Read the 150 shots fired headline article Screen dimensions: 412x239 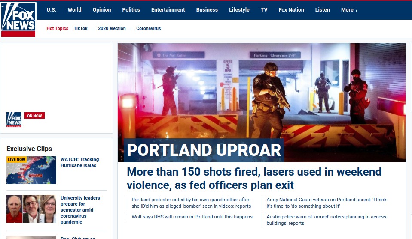[254, 178]
